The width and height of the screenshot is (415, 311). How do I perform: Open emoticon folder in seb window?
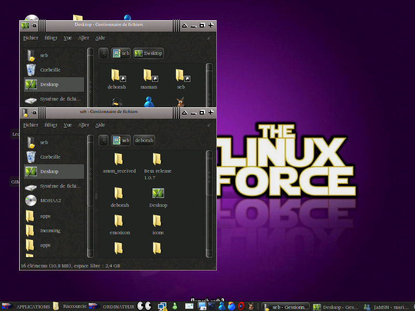[x=119, y=225]
